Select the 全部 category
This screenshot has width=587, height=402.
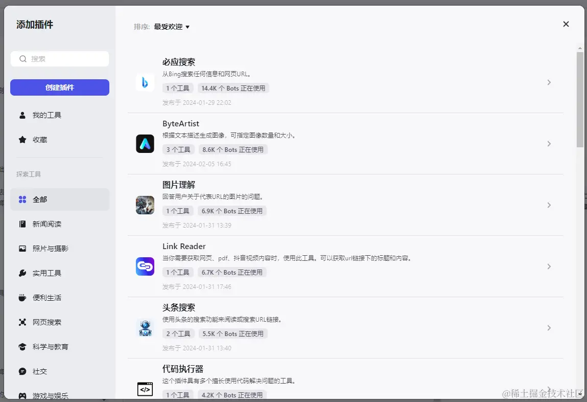coord(60,199)
